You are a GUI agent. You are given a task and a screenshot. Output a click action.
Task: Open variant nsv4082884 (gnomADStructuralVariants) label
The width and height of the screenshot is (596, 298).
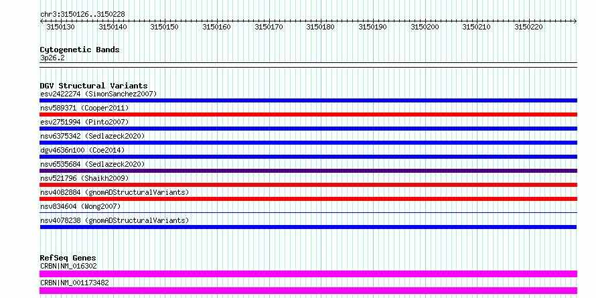coord(115,192)
